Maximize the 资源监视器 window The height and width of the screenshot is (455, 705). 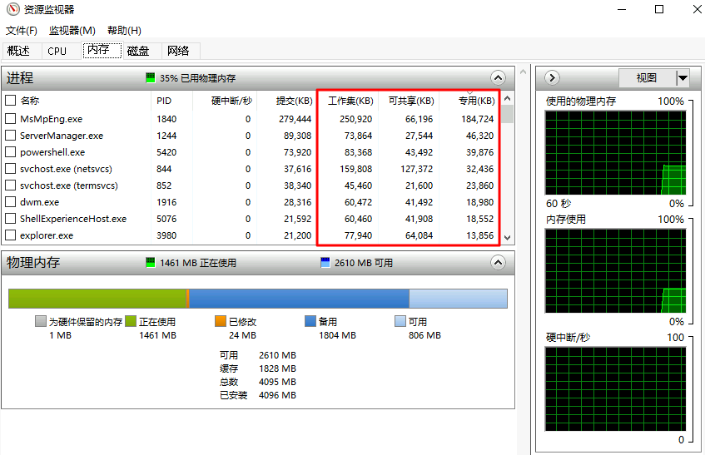coord(659,9)
